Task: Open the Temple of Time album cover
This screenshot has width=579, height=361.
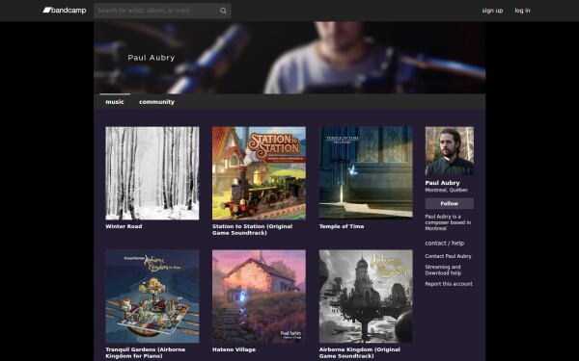Action: (x=366, y=173)
